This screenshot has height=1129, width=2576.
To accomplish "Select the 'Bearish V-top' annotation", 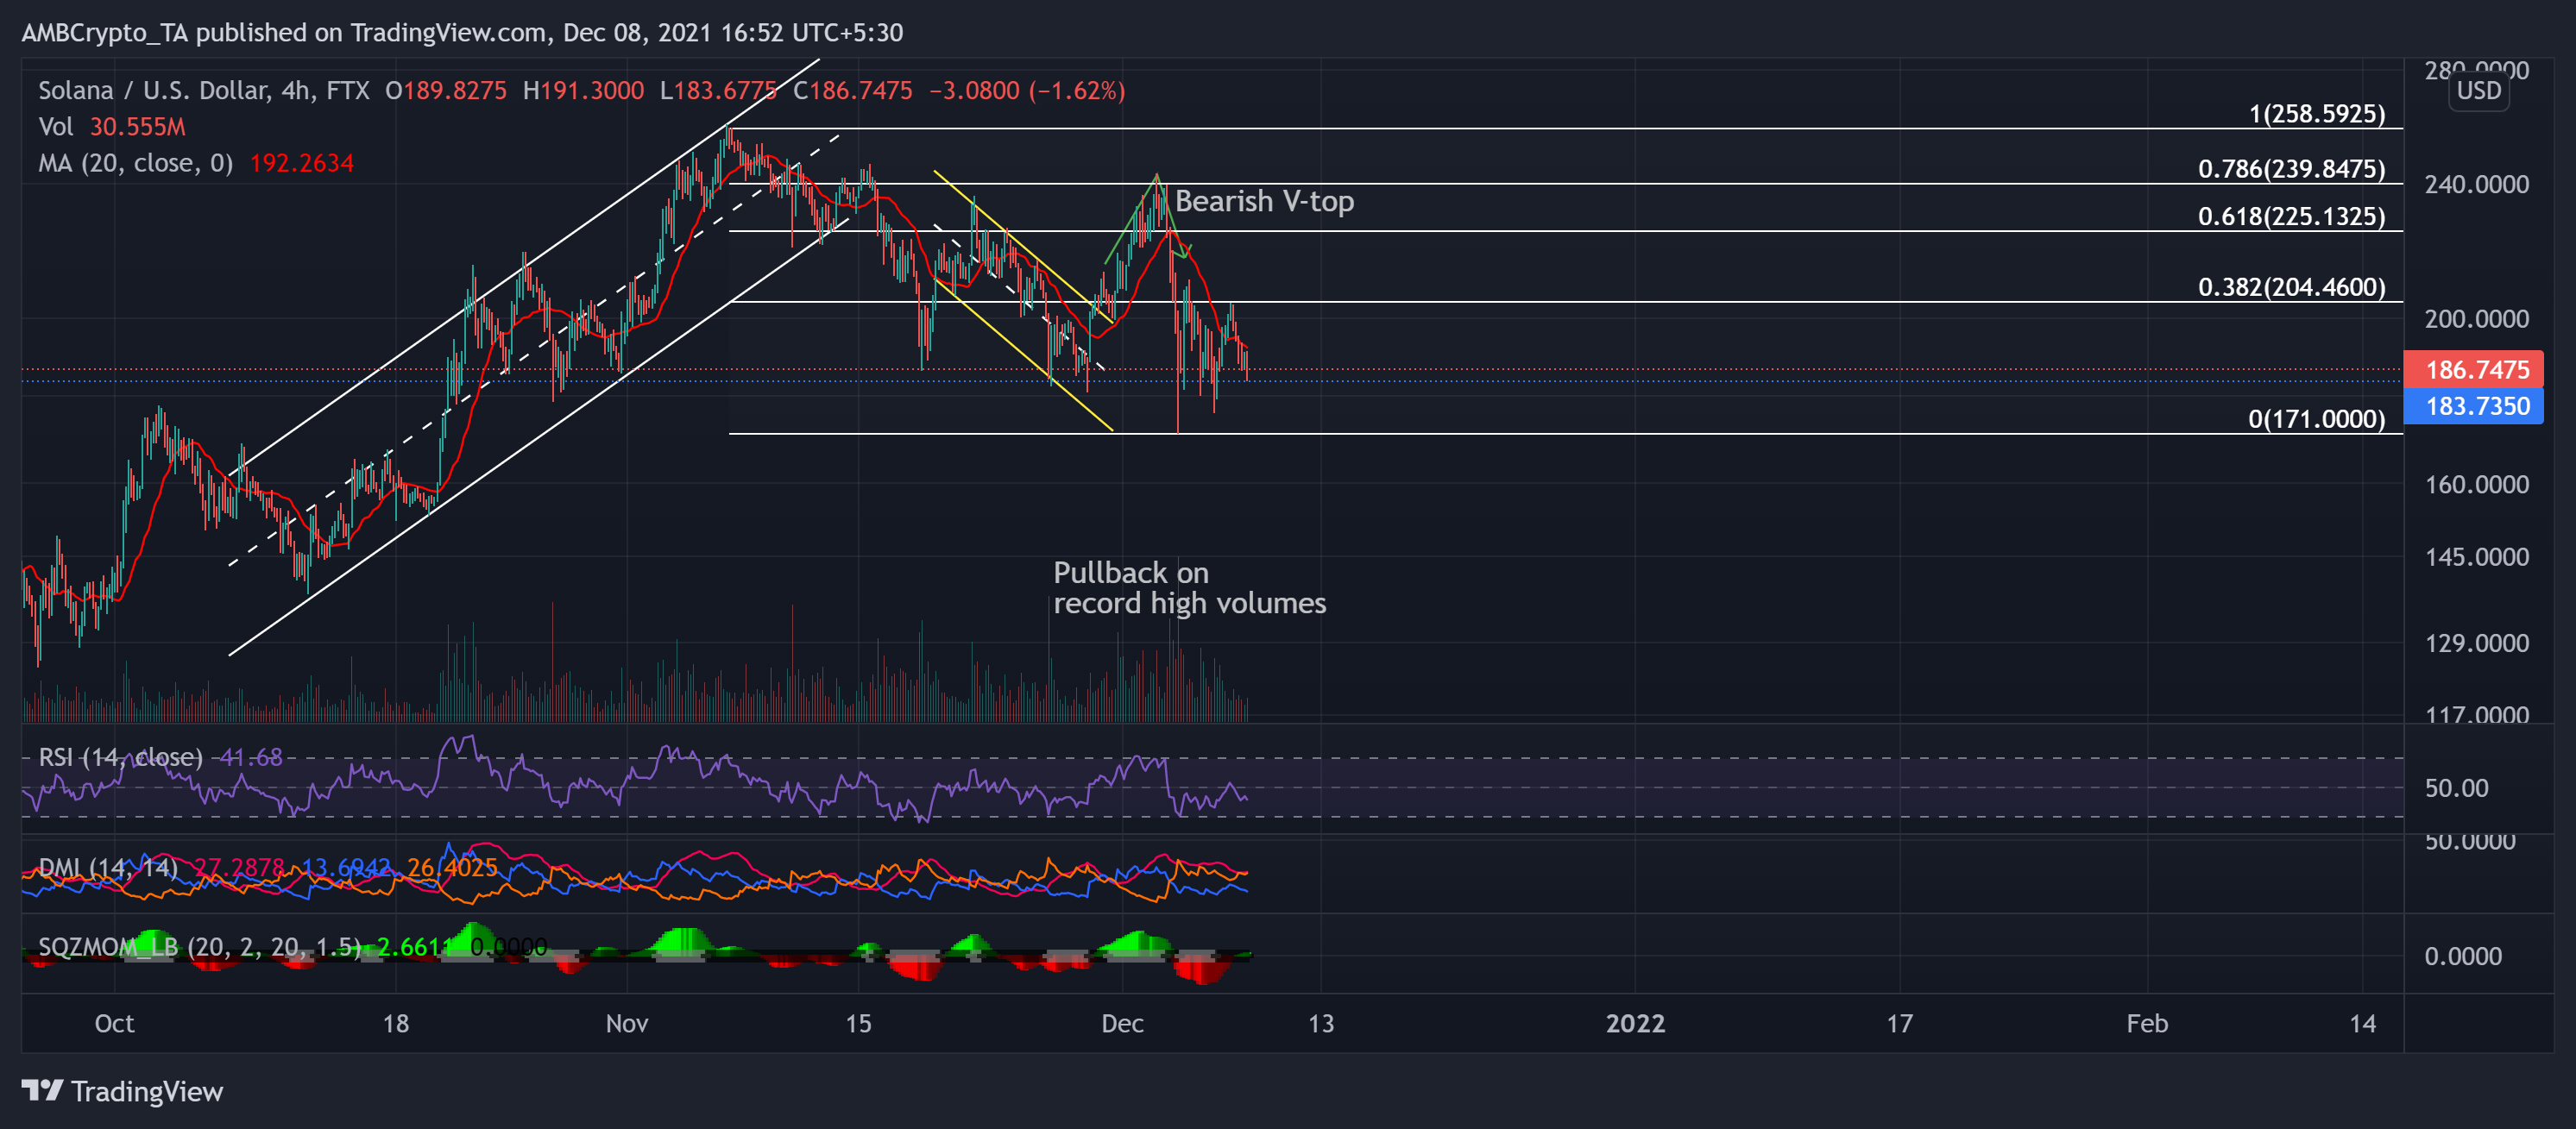I will 1264,201.
